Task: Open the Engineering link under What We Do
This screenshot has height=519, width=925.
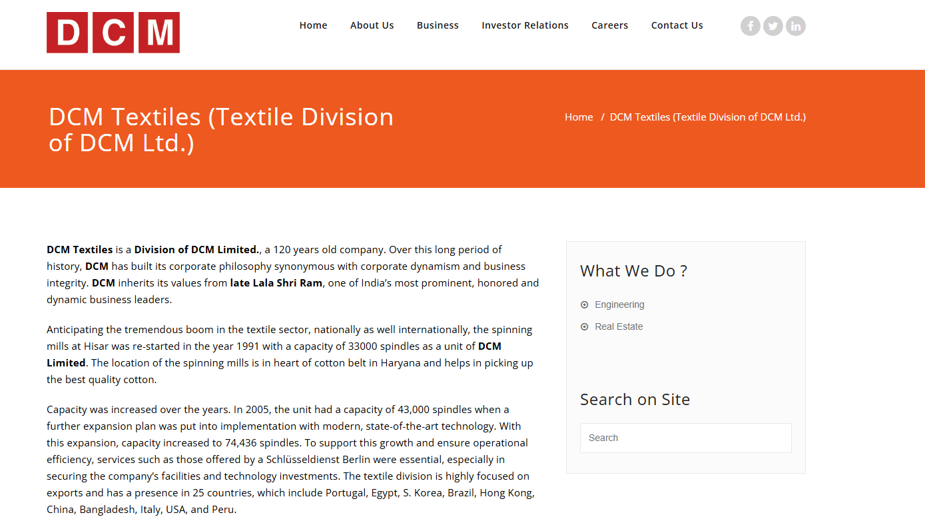Action: point(619,304)
